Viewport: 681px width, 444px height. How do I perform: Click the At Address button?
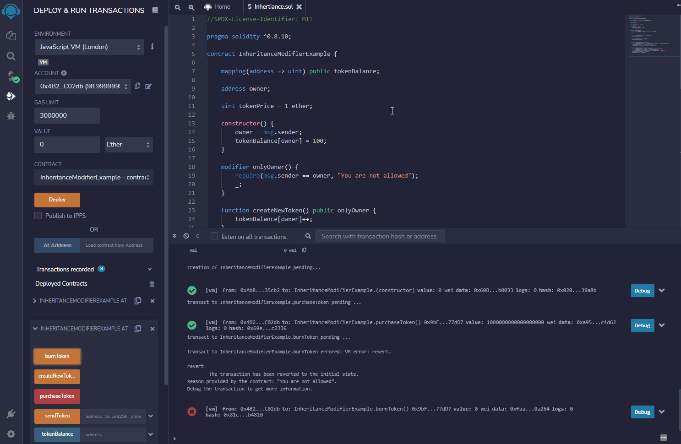point(57,245)
